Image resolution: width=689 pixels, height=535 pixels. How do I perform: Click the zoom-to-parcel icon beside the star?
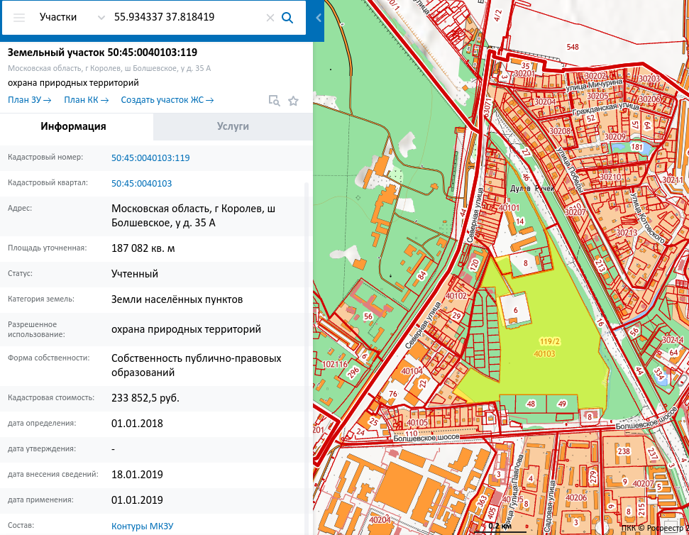274,101
